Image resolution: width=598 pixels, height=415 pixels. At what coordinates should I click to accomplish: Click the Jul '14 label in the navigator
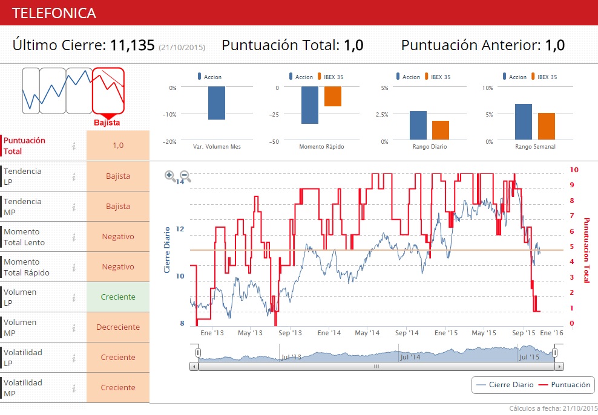(x=410, y=357)
